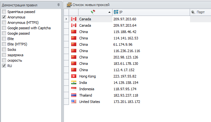Check the Google passed rule
Image resolution: width=211 pixels, height=122 pixels.
coord(4,33)
